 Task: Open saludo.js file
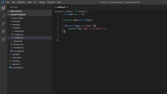click(x=30, y=61)
